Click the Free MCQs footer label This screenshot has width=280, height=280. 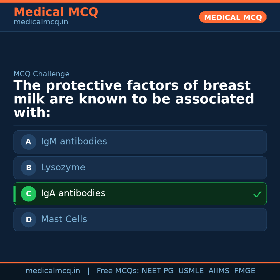[118, 271]
